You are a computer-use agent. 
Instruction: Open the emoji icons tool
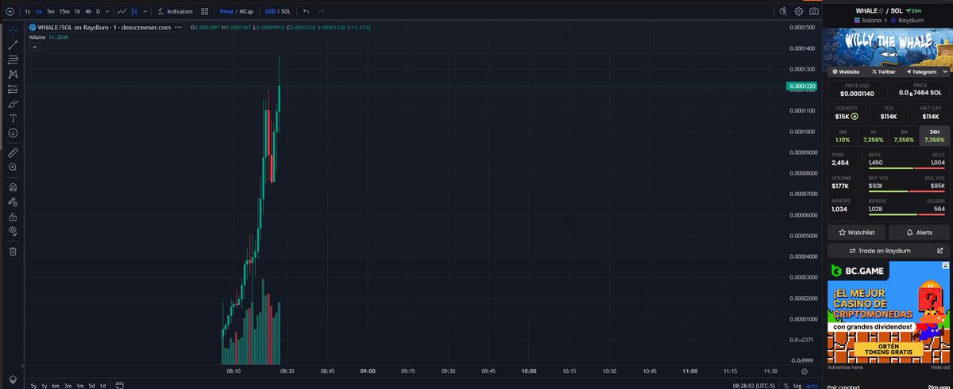point(13,133)
